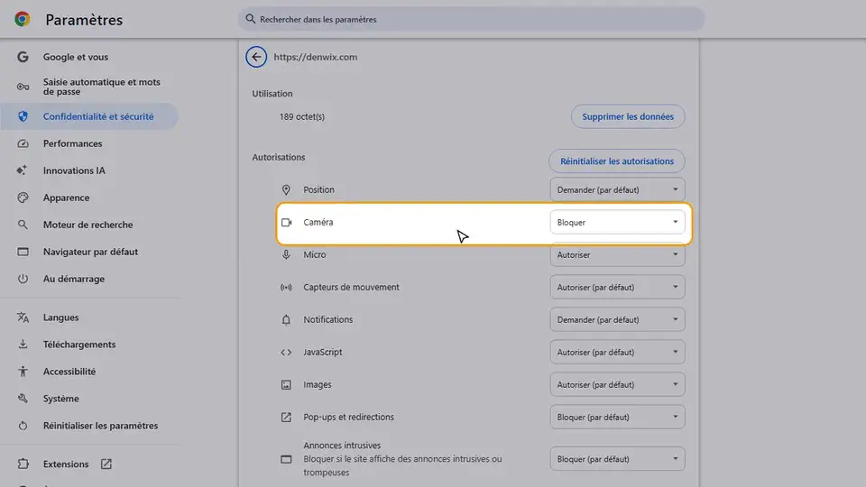This screenshot has width=866, height=487.
Task: Click the Google G icon
Action: pos(23,57)
